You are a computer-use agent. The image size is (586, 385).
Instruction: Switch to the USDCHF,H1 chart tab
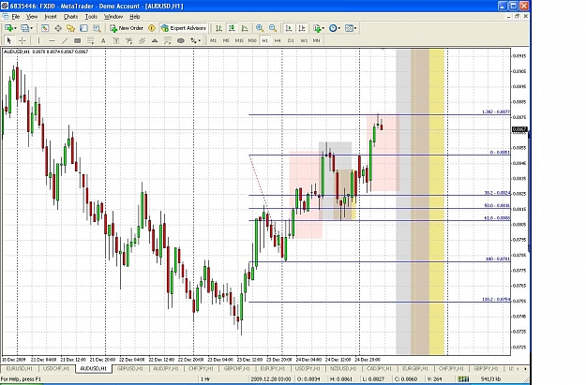(x=56, y=368)
